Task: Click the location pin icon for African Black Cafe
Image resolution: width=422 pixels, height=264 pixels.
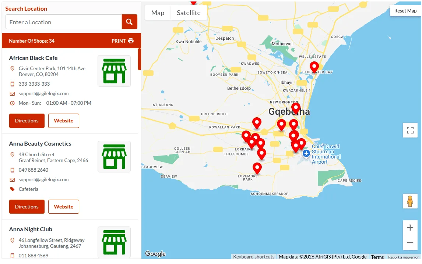Action: coord(12,68)
